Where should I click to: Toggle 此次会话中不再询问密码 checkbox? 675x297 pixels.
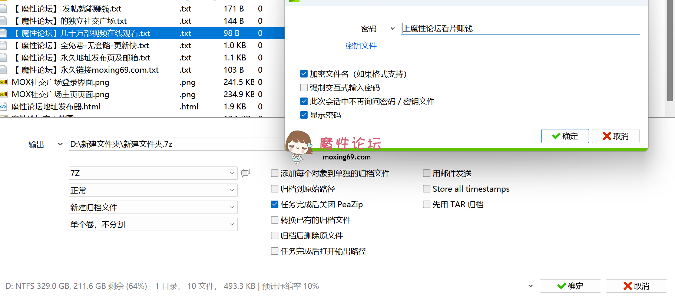304,101
